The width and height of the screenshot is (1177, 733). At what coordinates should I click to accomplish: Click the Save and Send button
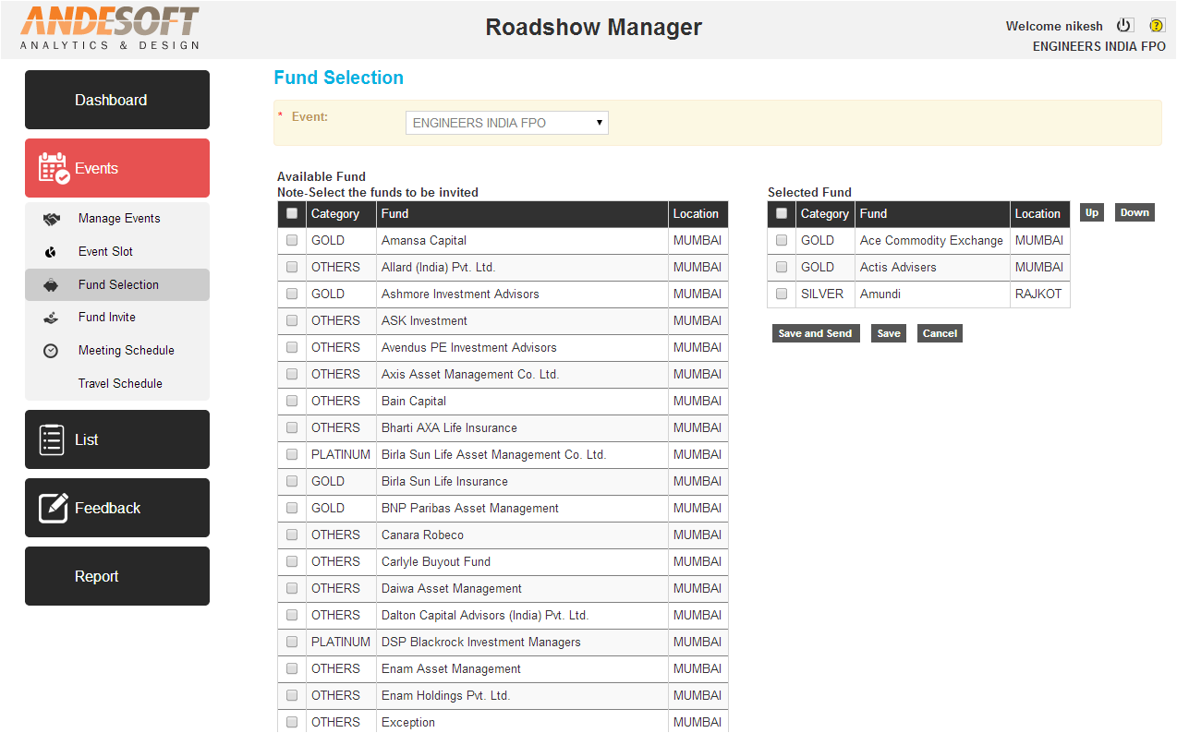point(815,333)
